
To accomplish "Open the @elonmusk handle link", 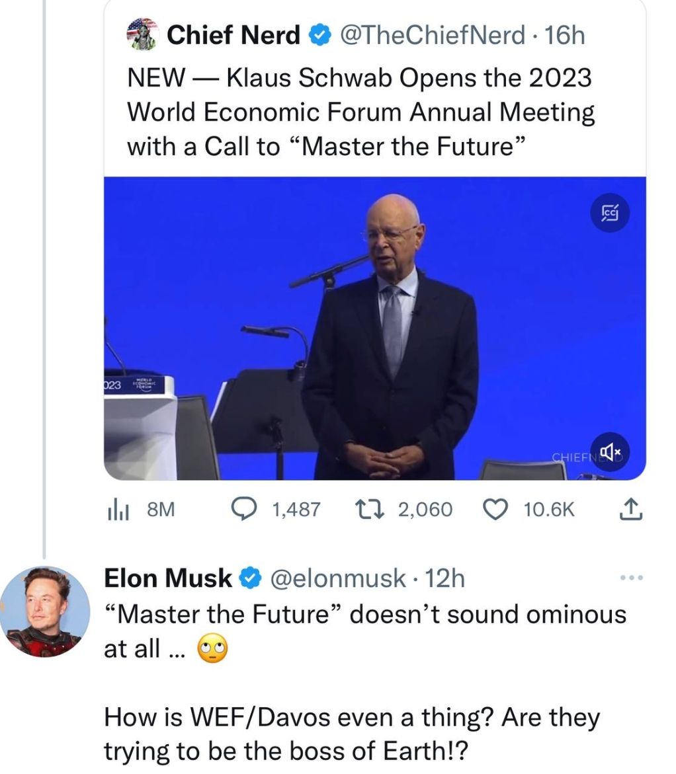I will tap(339, 578).
